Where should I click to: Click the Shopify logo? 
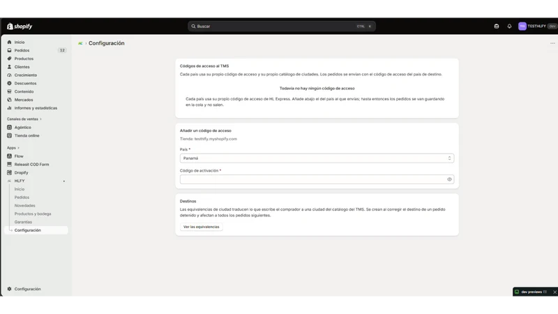(x=20, y=27)
